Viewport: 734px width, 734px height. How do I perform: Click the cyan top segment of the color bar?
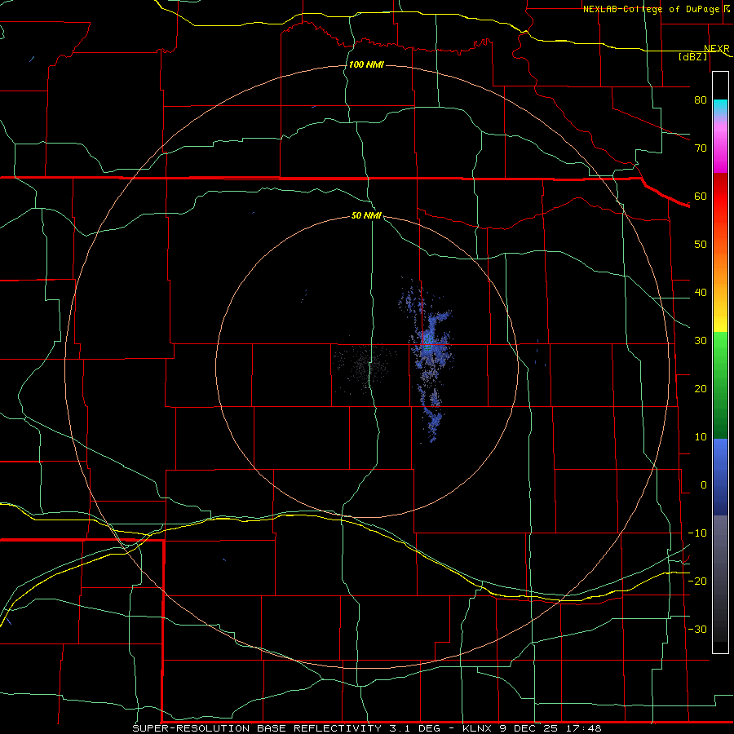click(720, 107)
